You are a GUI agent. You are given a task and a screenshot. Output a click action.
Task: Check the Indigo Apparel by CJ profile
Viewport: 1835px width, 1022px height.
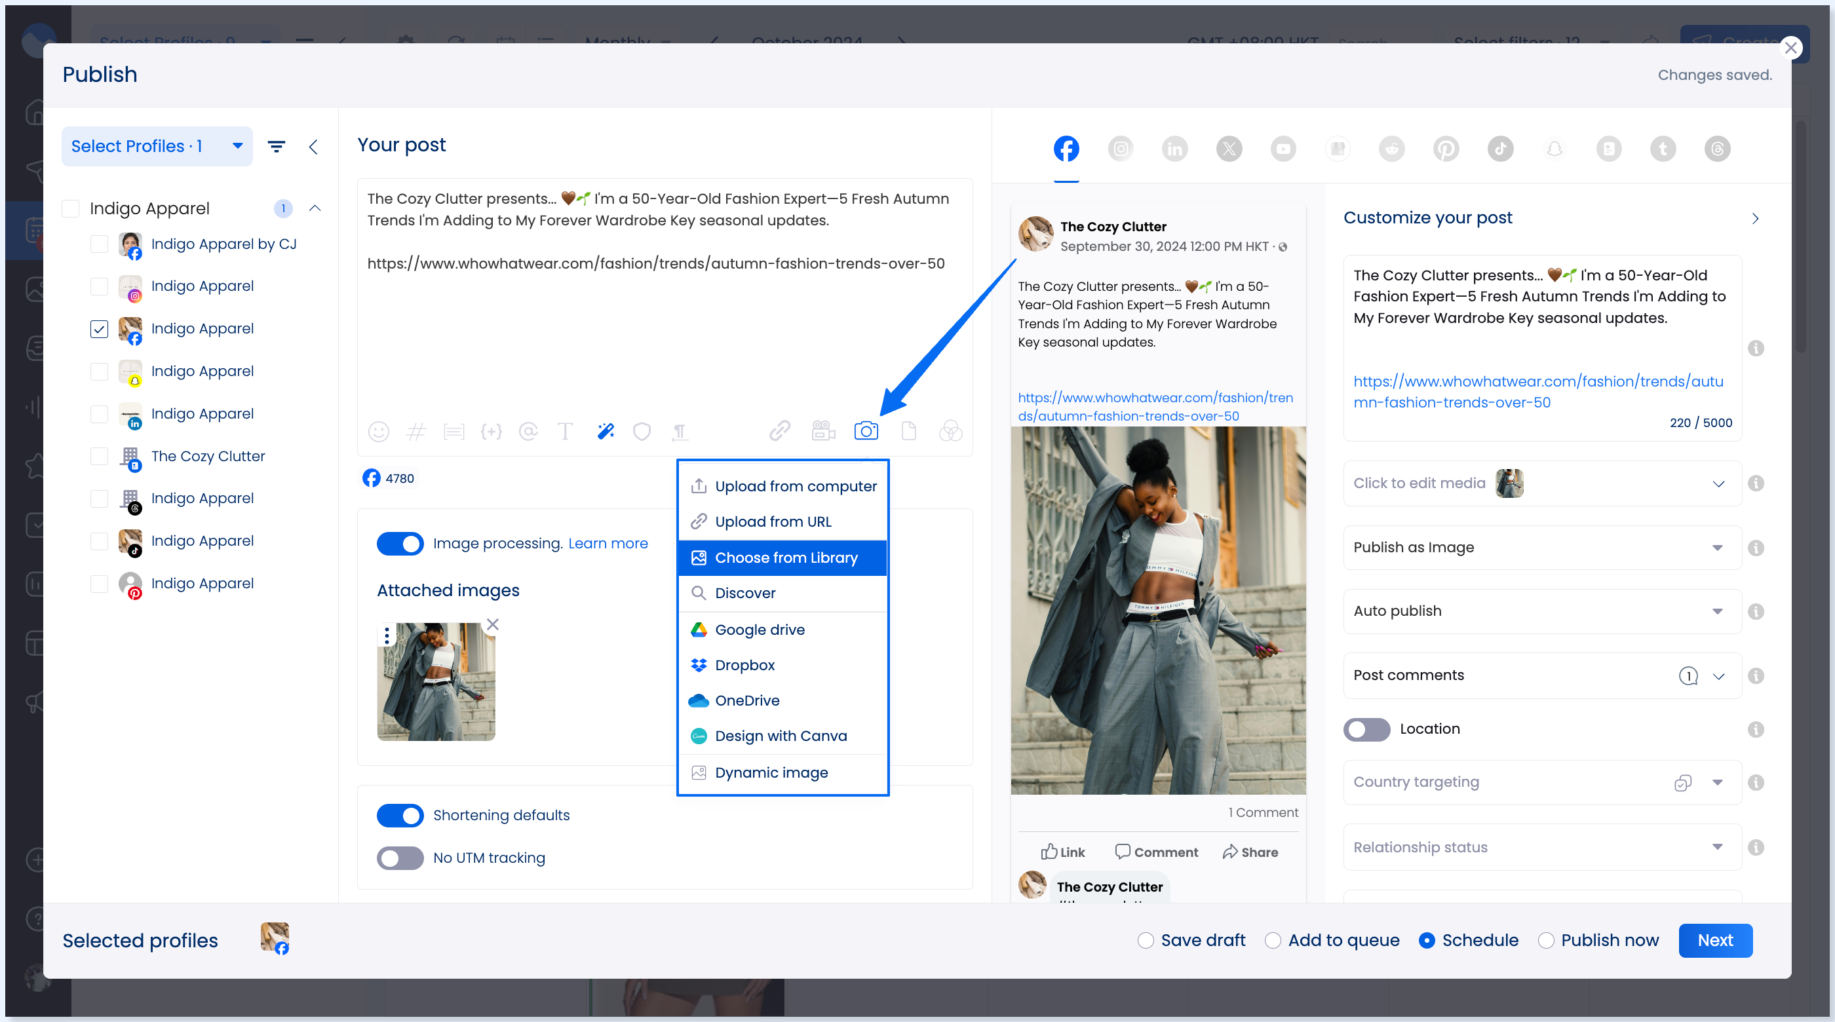(x=99, y=244)
